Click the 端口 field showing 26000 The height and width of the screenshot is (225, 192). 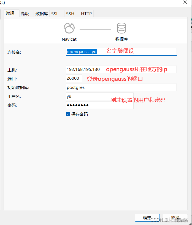point(74,78)
